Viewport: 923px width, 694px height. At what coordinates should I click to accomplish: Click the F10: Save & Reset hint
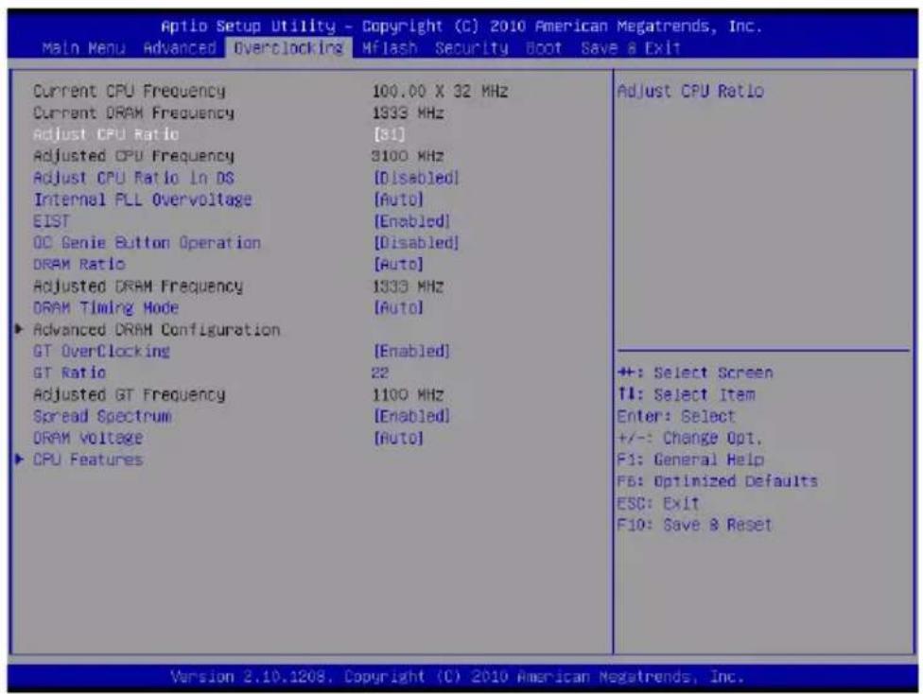tap(694, 525)
